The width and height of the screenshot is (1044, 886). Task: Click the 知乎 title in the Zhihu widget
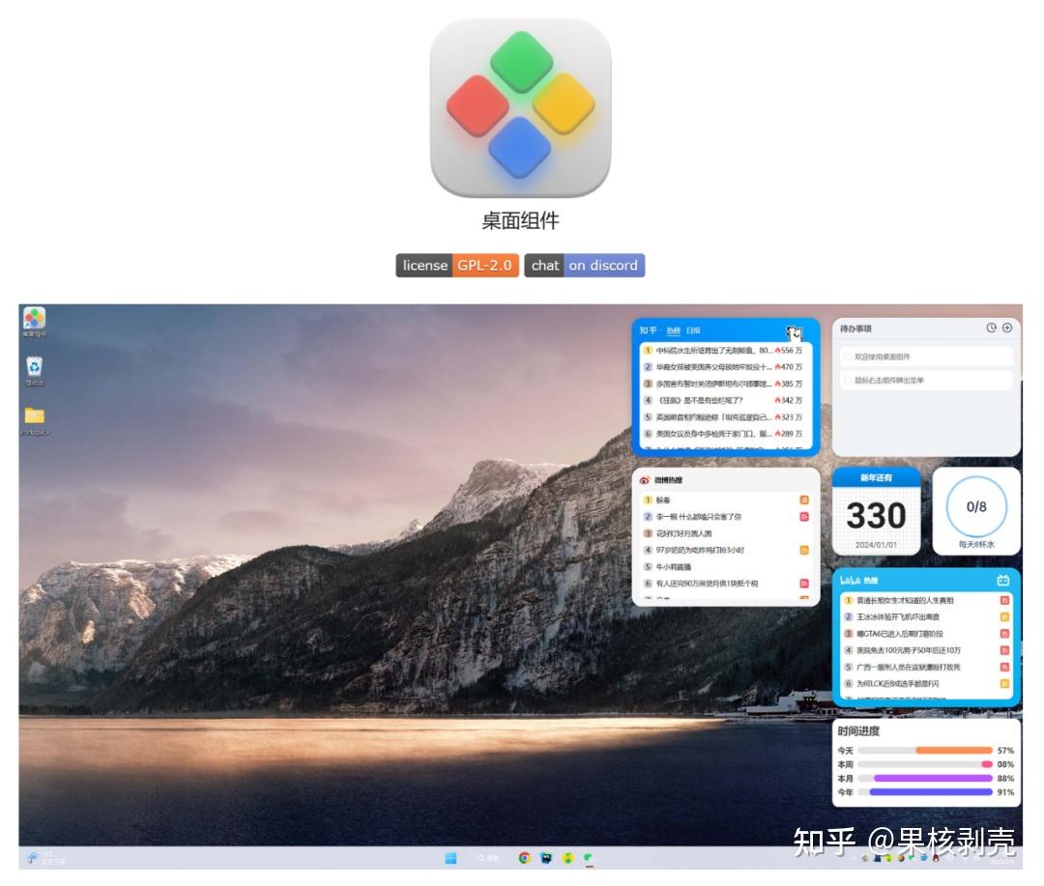647,330
